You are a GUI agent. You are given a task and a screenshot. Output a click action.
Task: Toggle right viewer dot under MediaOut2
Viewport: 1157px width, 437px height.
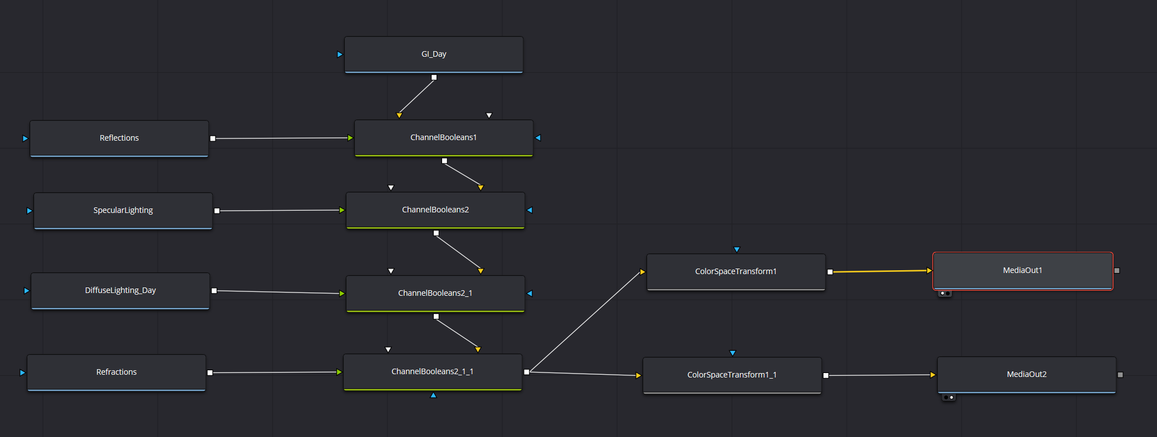click(x=952, y=398)
